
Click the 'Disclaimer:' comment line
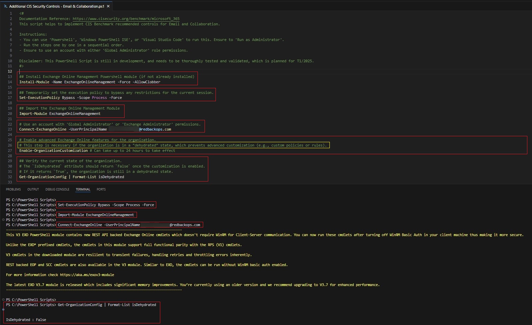(x=167, y=61)
